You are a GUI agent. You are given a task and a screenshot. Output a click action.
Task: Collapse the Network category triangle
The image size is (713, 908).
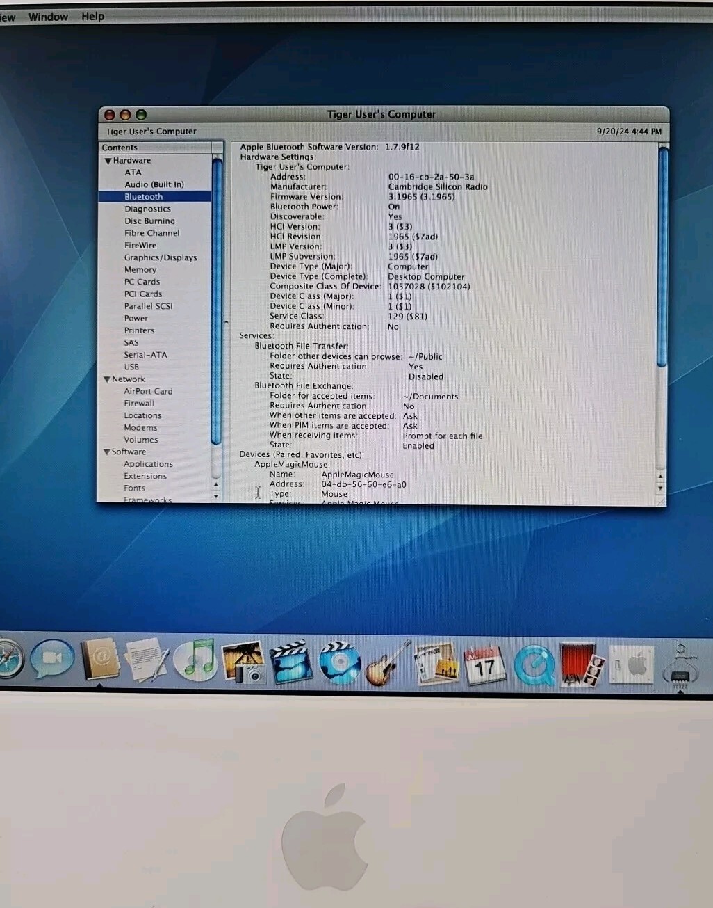107,379
